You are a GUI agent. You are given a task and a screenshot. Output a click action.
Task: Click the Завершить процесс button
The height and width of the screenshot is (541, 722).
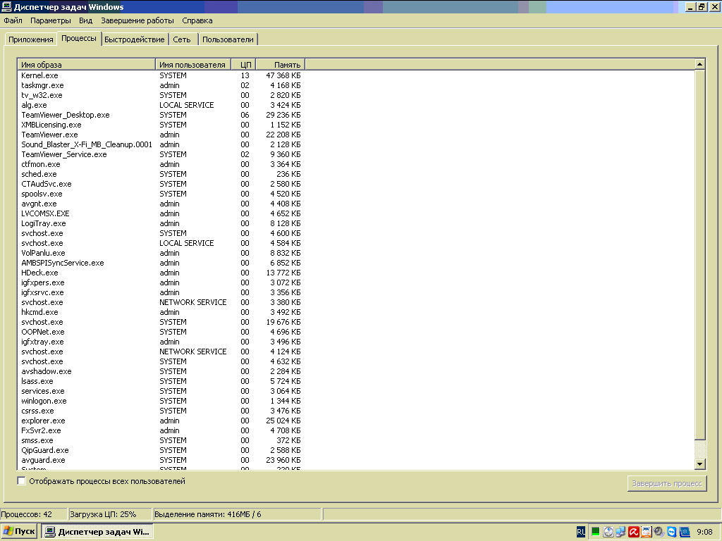click(666, 483)
